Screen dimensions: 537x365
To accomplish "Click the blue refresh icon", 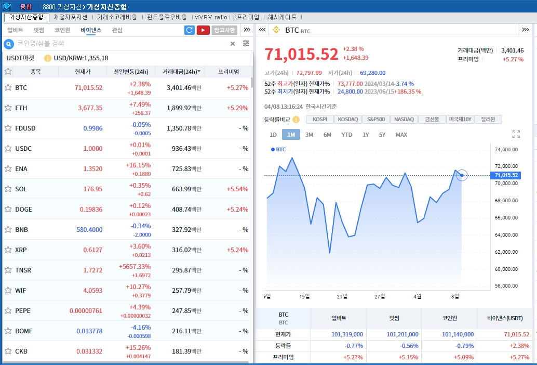I will pyautogui.click(x=190, y=30).
